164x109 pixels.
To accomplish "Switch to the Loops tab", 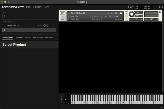I will [40, 38].
